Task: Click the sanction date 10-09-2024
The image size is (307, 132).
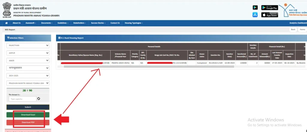Action: tap(229, 63)
